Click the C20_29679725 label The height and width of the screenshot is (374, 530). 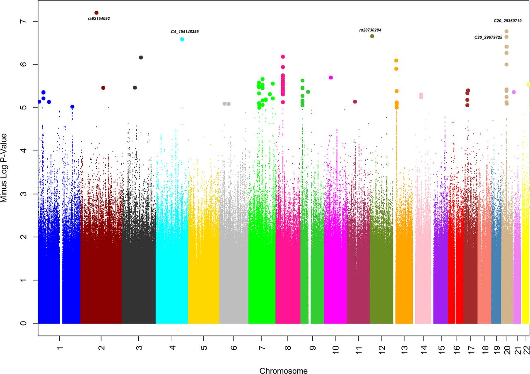(x=488, y=37)
